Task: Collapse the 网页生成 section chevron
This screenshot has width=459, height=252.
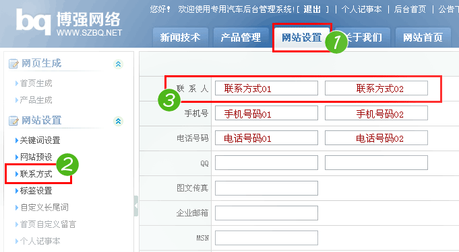Action: point(118,64)
